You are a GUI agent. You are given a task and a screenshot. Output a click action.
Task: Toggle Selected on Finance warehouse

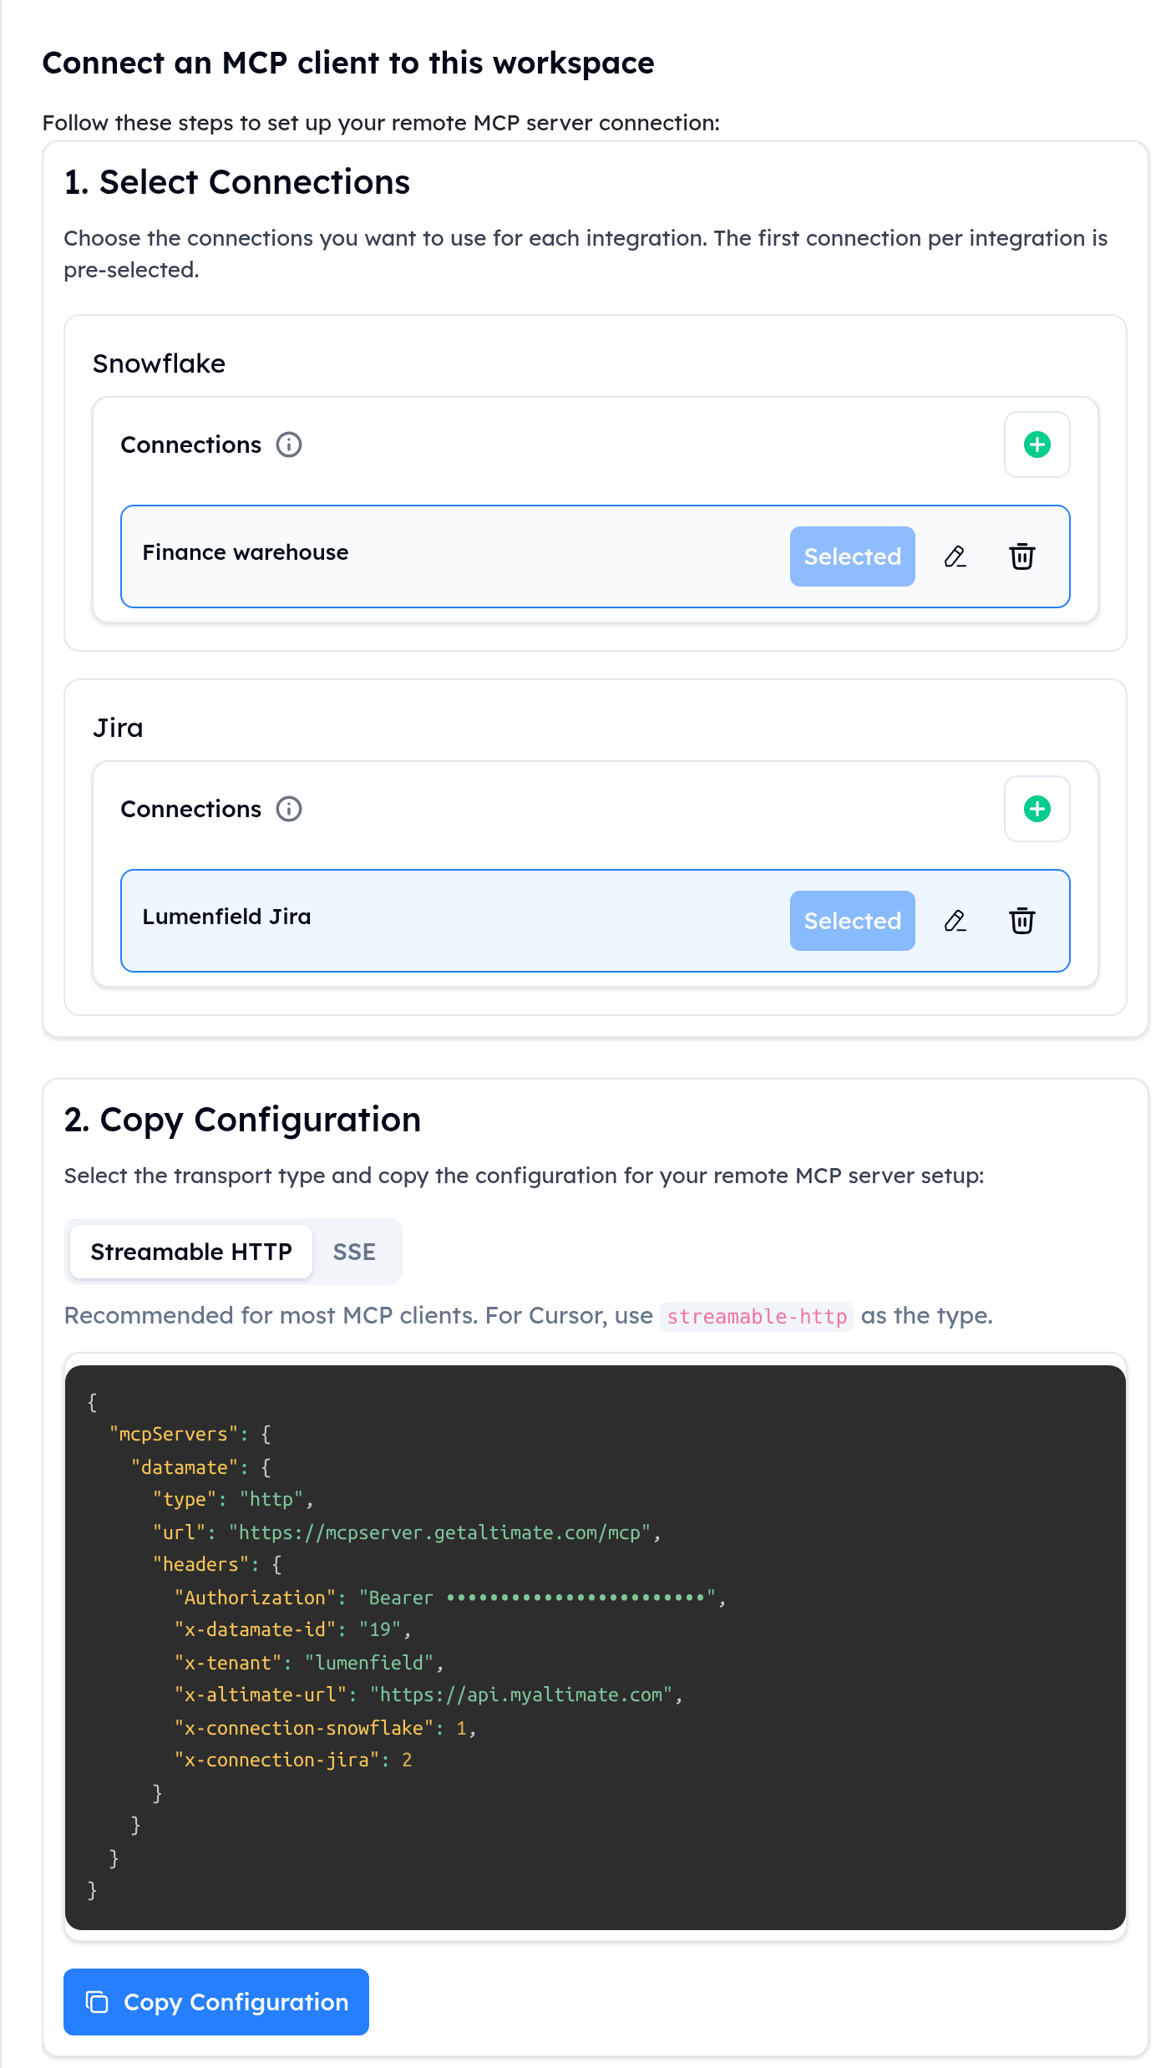852,556
